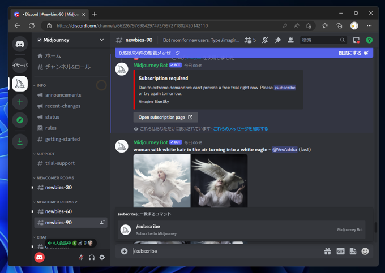Open the ホーム server home item
This screenshot has width=385, height=273.
tap(71, 56)
